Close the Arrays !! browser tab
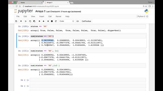163x91 pixels. tap(68, 3)
